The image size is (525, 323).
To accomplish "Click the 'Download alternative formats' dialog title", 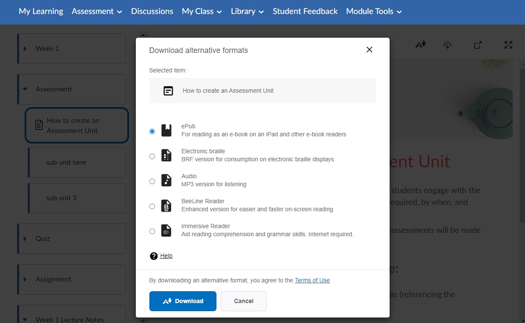I will click(x=199, y=50).
